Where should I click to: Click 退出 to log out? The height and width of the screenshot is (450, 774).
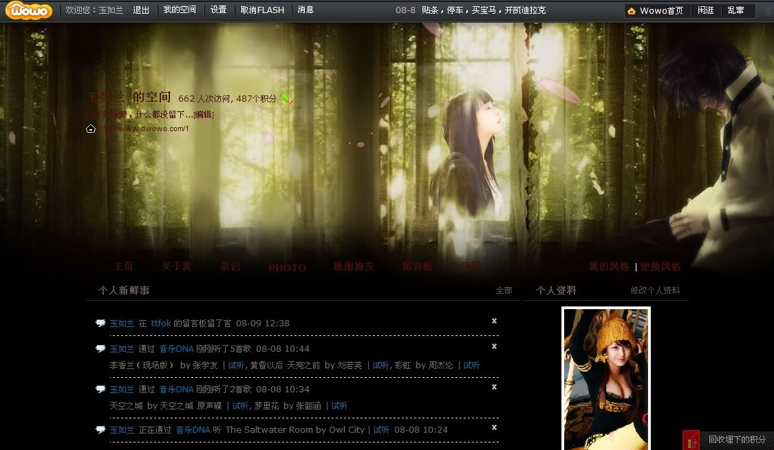141,10
